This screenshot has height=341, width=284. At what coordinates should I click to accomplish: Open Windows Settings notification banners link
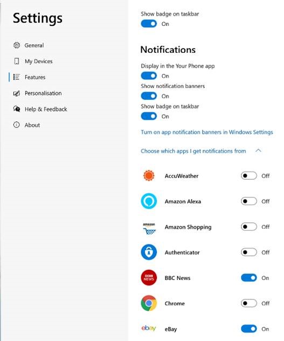click(206, 132)
